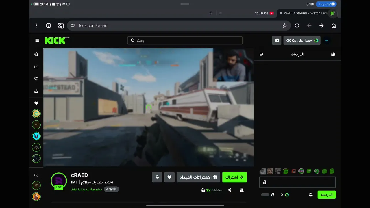The width and height of the screenshot is (370, 208).
Task: Open the tab switcher showing 2 tabs
Action: (x=49, y=26)
